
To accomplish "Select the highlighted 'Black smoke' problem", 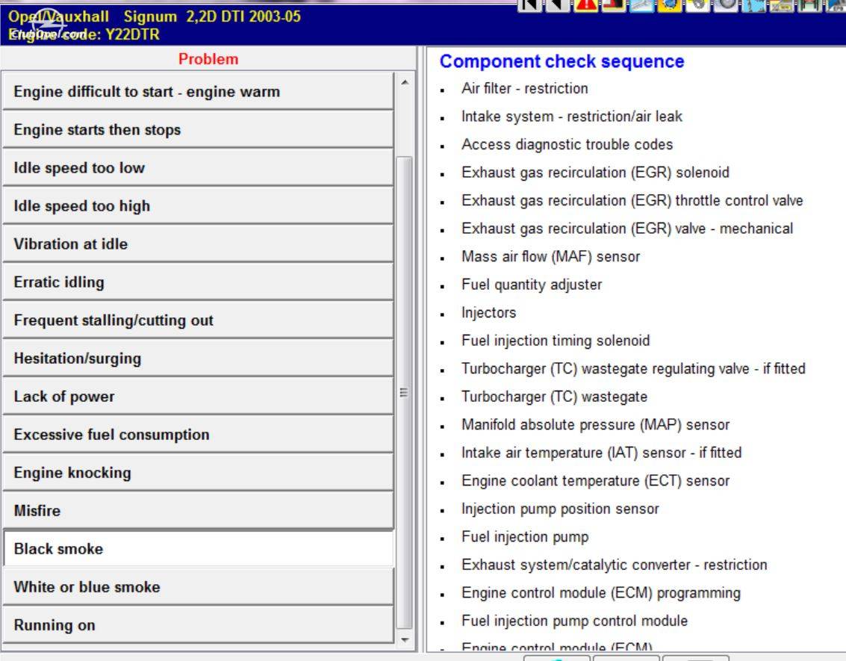I will click(198, 549).
